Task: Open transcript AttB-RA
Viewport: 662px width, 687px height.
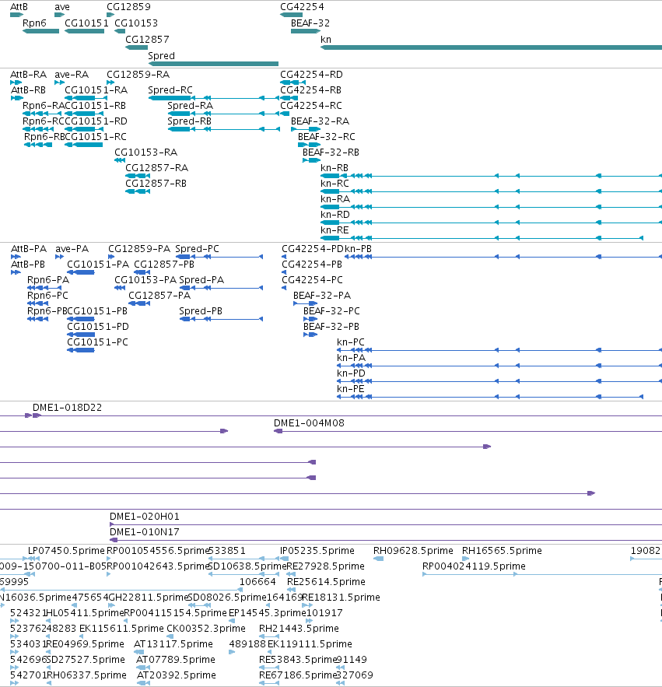Action: [16, 82]
